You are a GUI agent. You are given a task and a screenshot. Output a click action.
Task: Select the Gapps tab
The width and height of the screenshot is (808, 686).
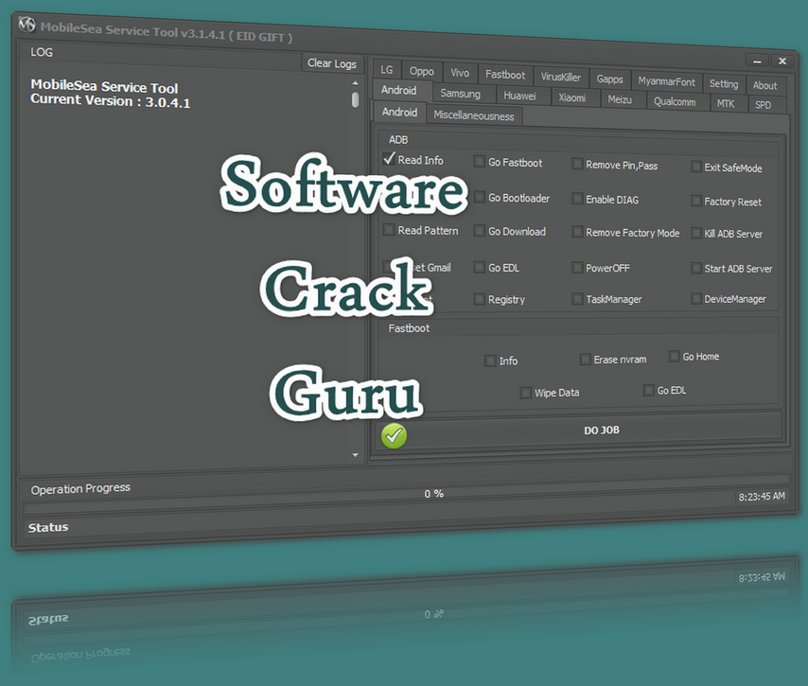[609, 79]
